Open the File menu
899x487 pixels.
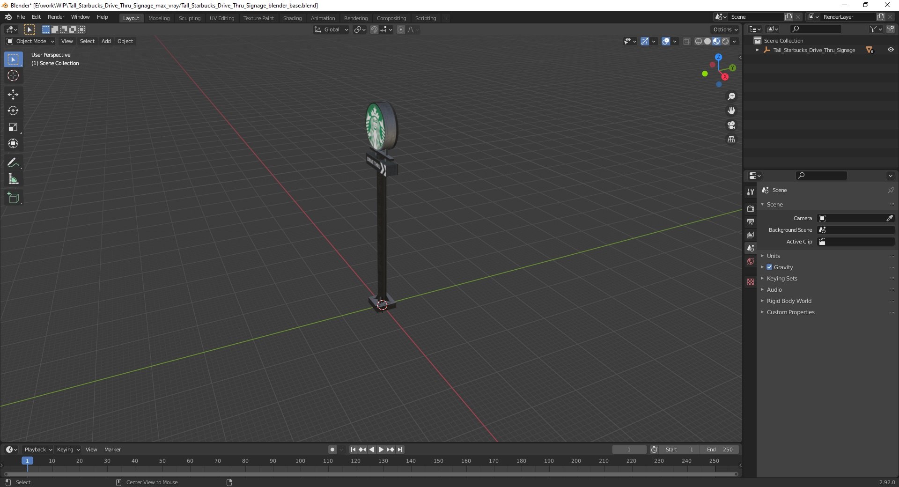click(x=21, y=17)
